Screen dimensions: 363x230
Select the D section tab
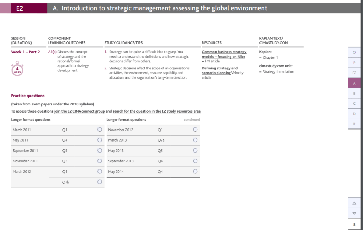pyautogui.click(x=354, y=113)
